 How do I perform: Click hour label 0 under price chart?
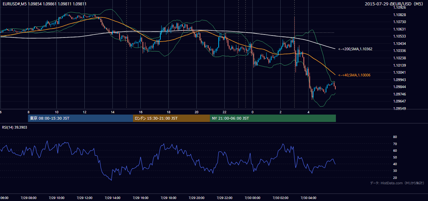[x=253, y=112]
